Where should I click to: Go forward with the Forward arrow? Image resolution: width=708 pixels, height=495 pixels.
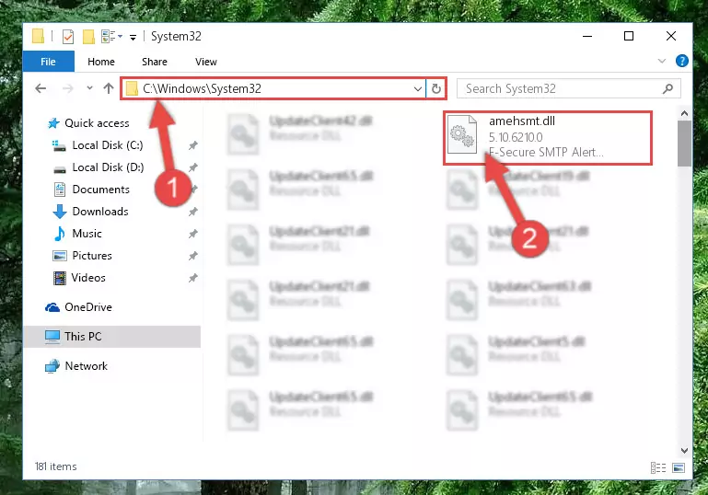(x=68, y=88)
